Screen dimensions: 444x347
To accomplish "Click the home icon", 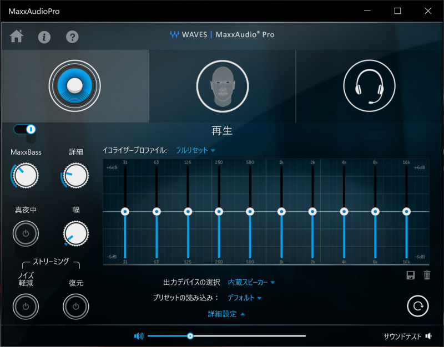I will click(17, 38).
